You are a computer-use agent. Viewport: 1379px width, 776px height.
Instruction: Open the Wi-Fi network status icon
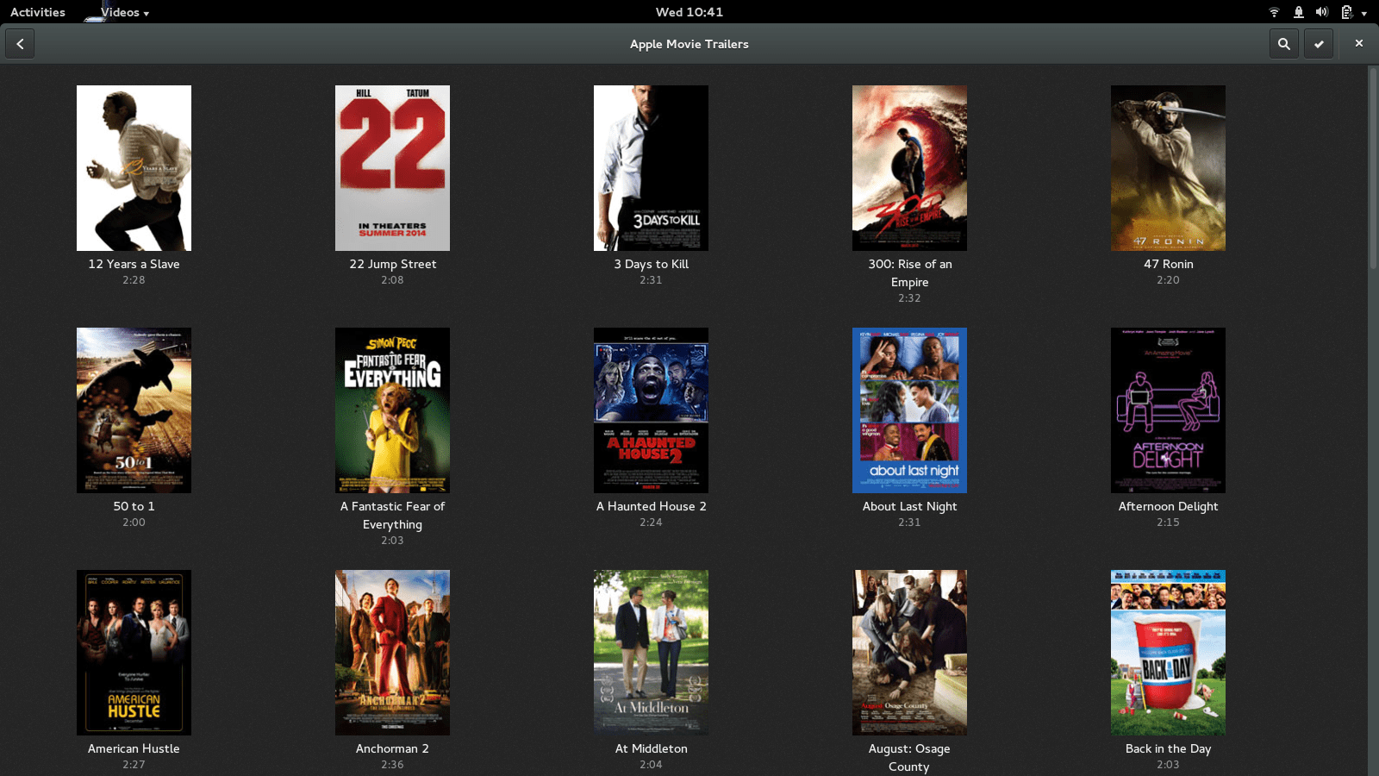(x=1274, y=12)
